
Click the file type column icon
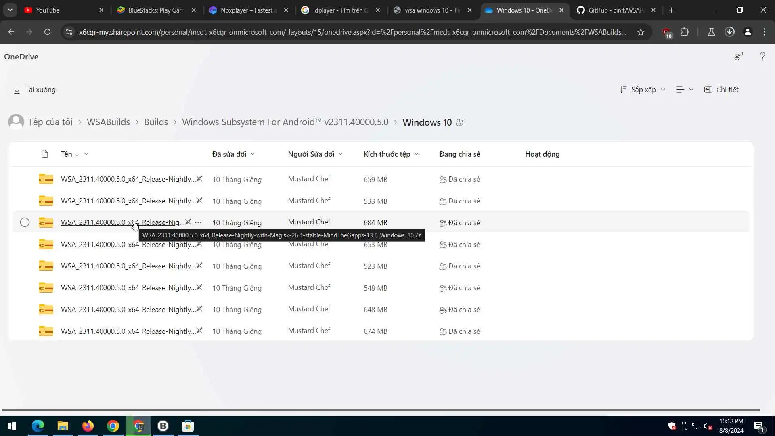click(45, 154)
